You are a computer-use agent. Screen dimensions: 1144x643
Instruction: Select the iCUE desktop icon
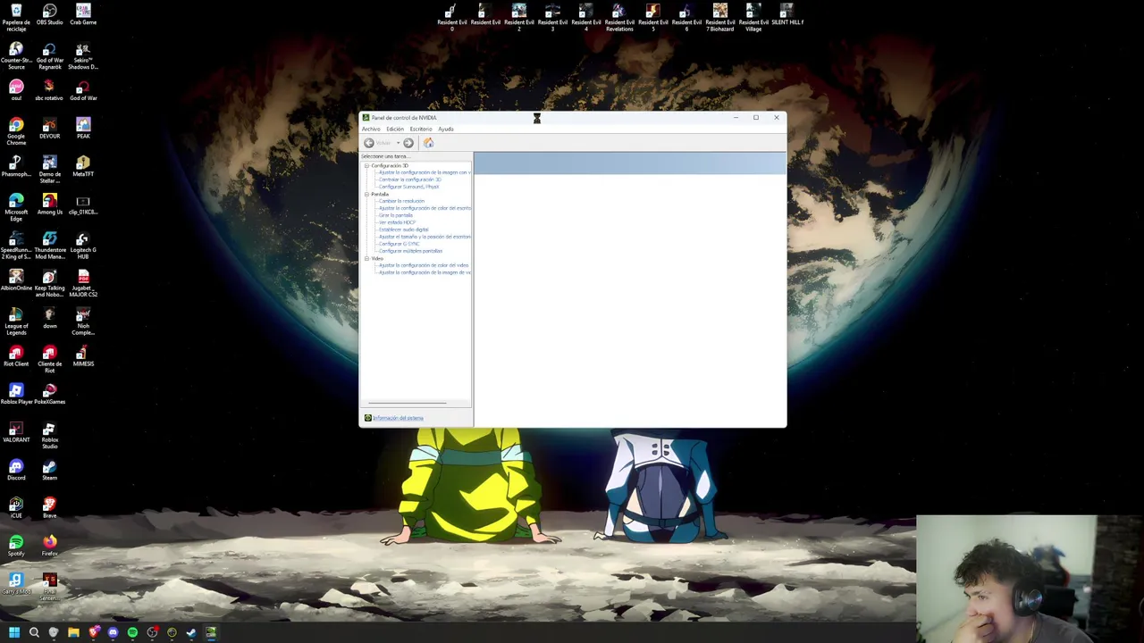pyautogui.click(x=16, y=508)
